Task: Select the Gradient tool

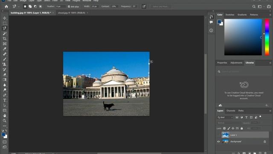Action: [5, 80]
